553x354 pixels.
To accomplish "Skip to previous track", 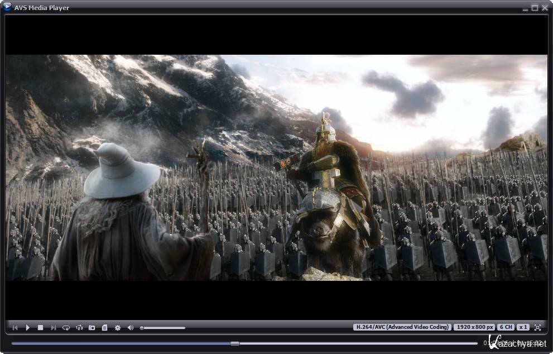I will (15, 328).
